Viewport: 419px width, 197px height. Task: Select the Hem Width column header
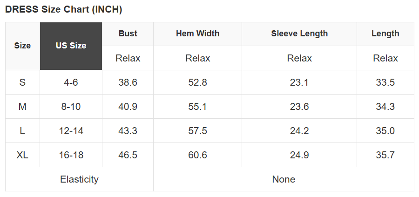[197, 34]
